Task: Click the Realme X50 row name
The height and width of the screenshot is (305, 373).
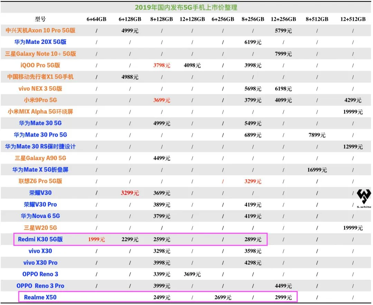Action: click(40, 297)
